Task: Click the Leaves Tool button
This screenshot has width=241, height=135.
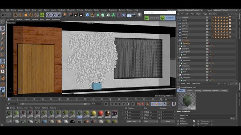Action: click(152, 18)
